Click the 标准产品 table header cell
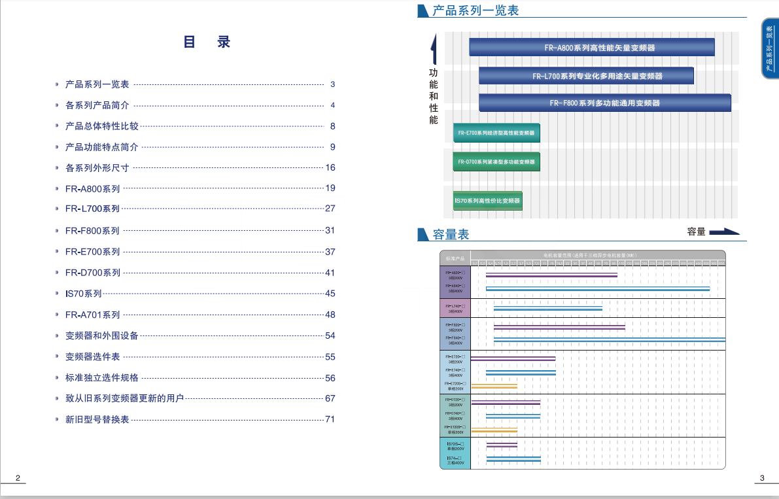The height and width of the screenshot is (499, 779). pyautogui.click(x=455, y=259)
